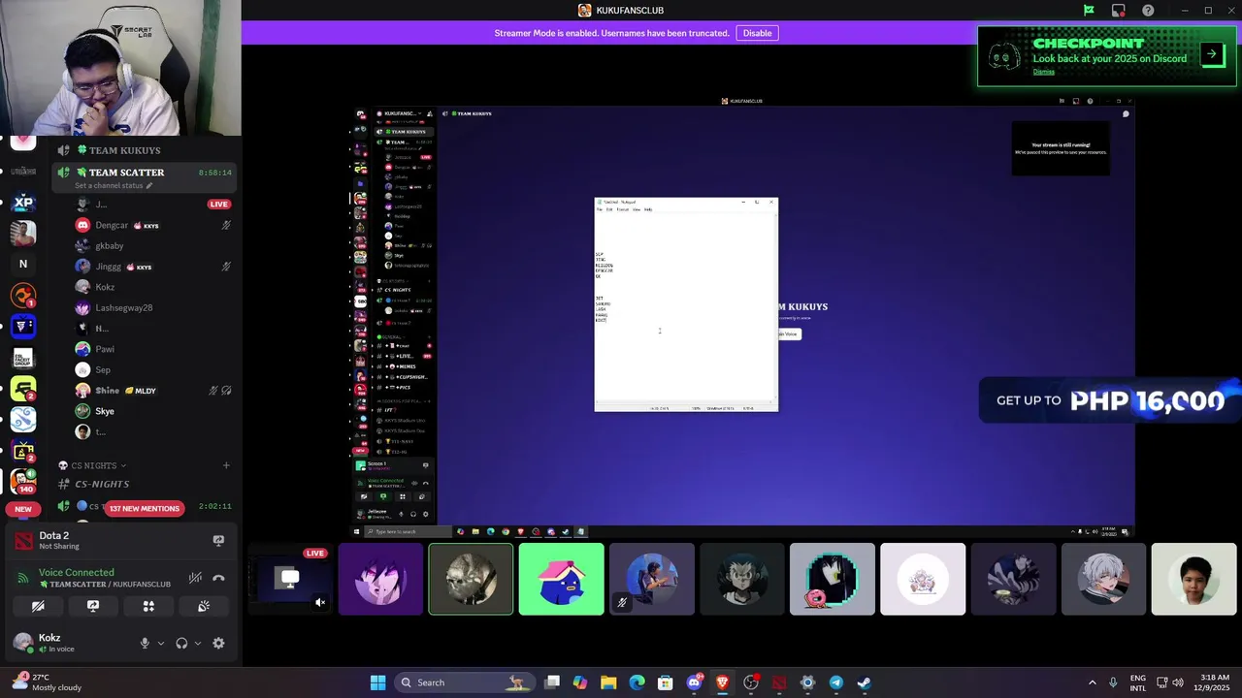This screenshot has height=698, width=1242.
Task: Turn on camera in voice panel
Action: point(38,606)
